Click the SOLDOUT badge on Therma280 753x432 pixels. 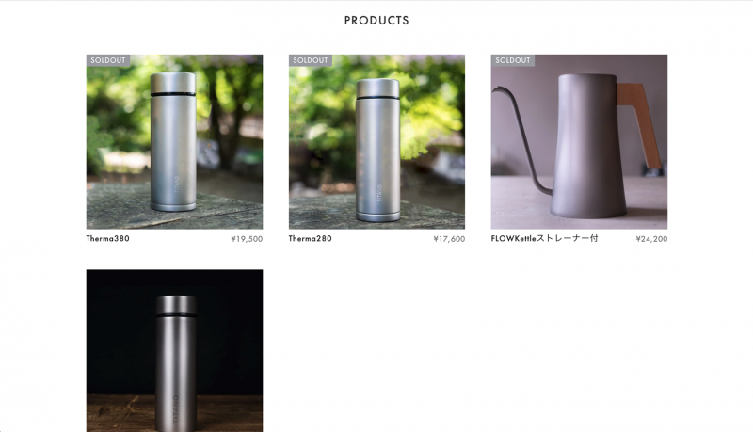[311, 60]
